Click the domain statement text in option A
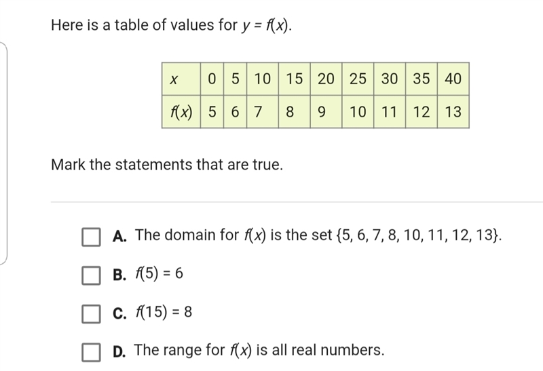This screenshot has height=371, width=543. pyautogui.click(x=318, y=235)
